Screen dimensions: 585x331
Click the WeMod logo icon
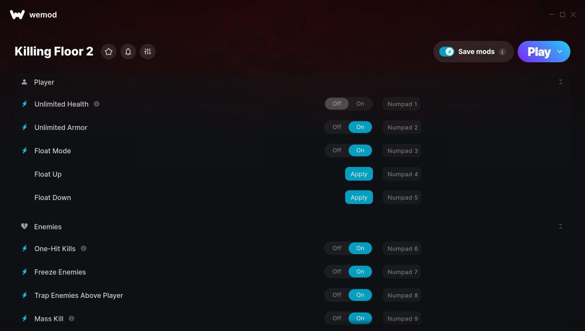(17, 15)
